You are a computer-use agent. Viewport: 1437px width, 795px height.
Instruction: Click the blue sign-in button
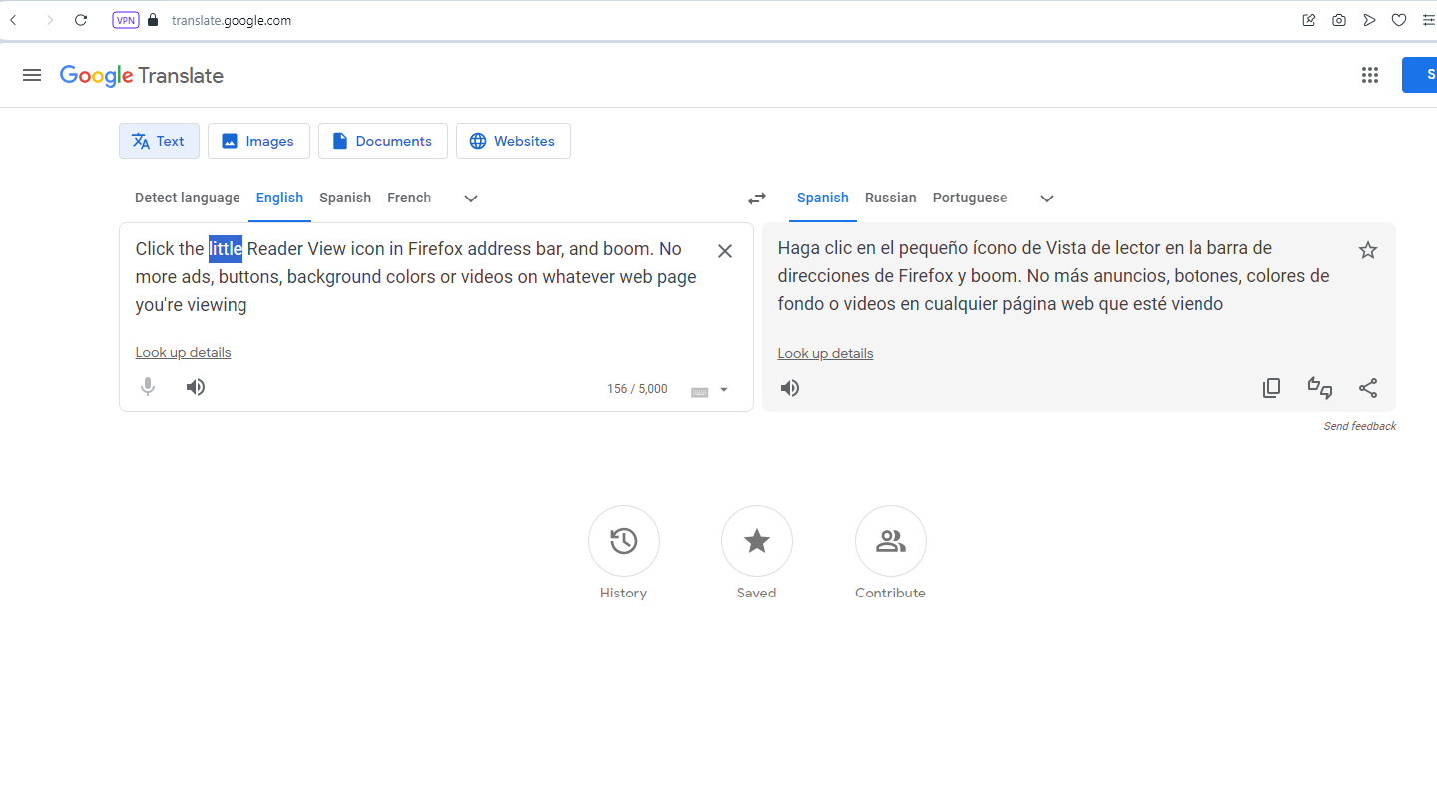pos(1420,75)
